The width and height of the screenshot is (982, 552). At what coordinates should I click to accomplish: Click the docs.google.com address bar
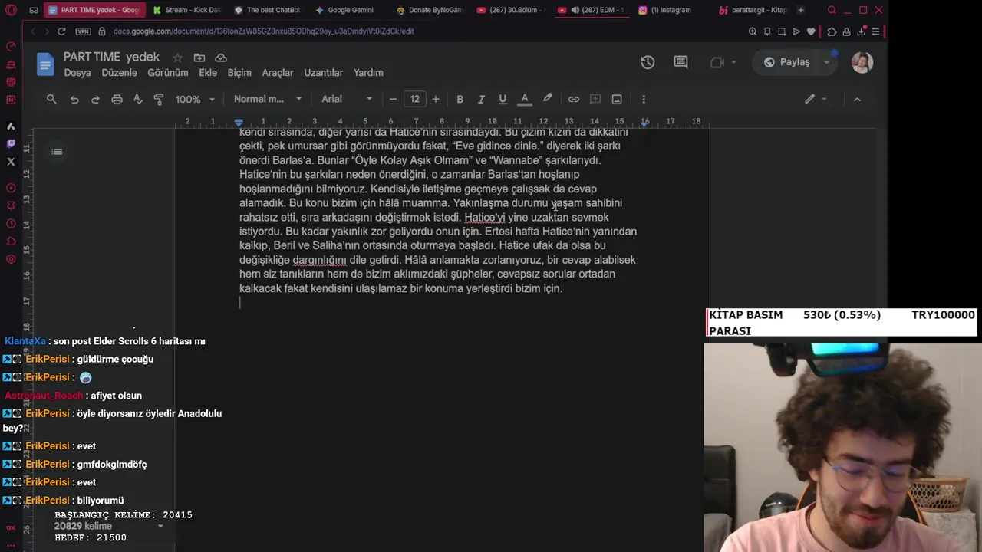coord(263,31)
